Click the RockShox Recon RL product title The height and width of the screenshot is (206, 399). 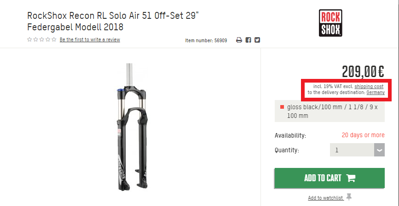116,21
